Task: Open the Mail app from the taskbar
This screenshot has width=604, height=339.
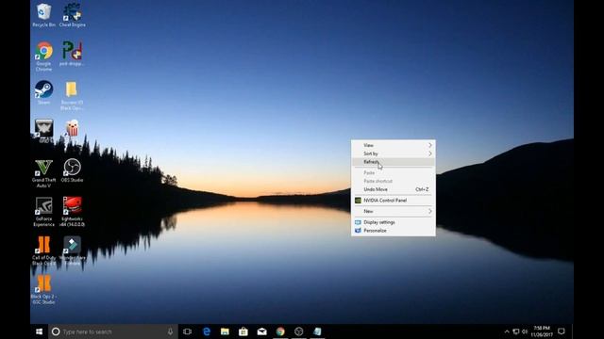Action: (x=262, y=331)
